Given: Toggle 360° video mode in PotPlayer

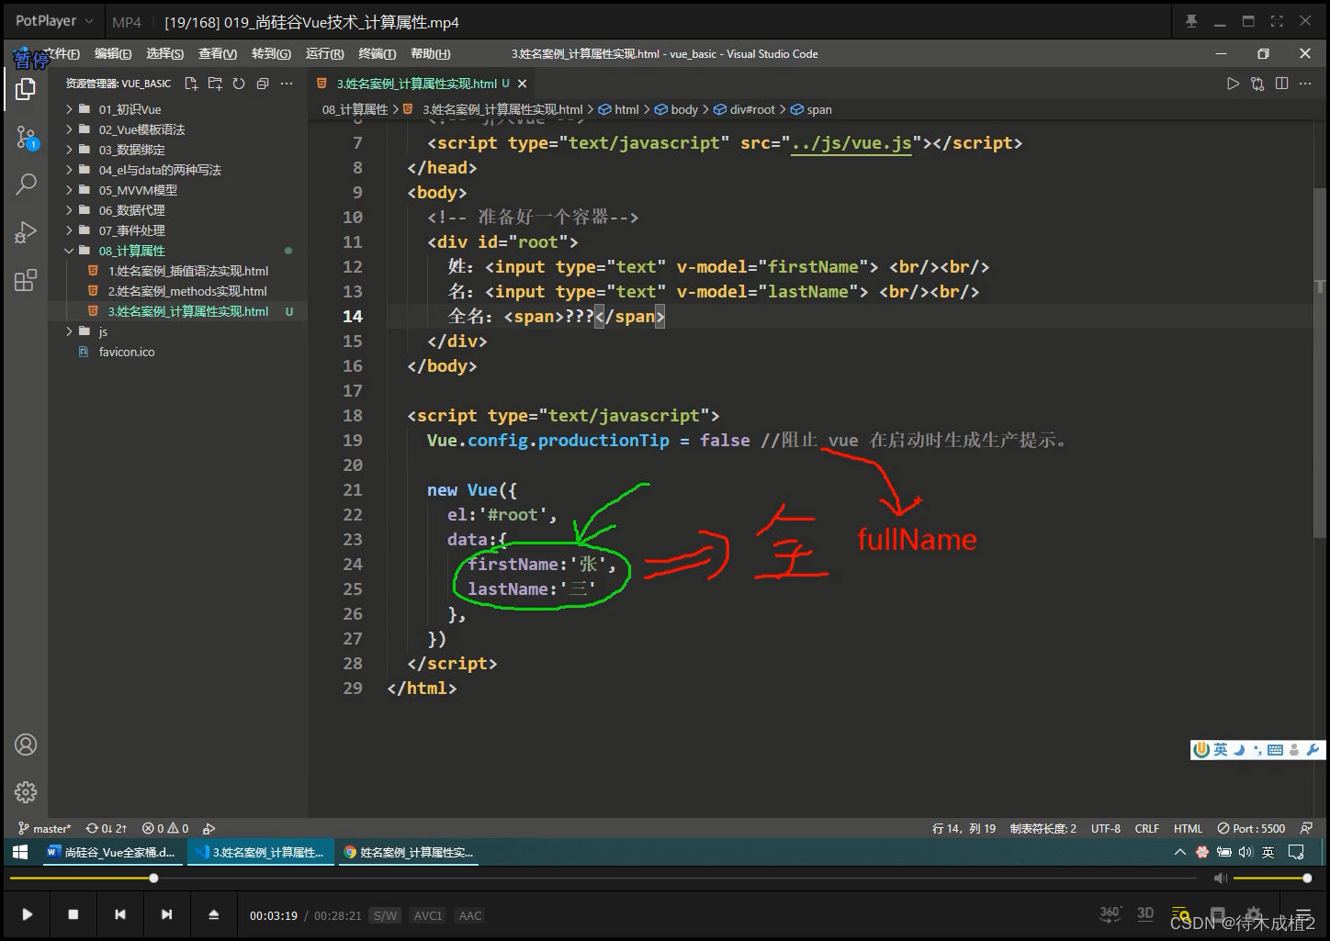Looking at the screenshot, I should click(1110, 913).
